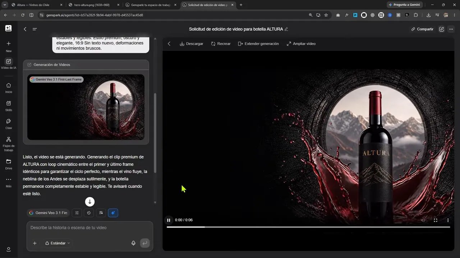Select the Solicitud de edición de video tab
Image resolution: width=460 pixels, height=258 pixels.
[208, 5]
